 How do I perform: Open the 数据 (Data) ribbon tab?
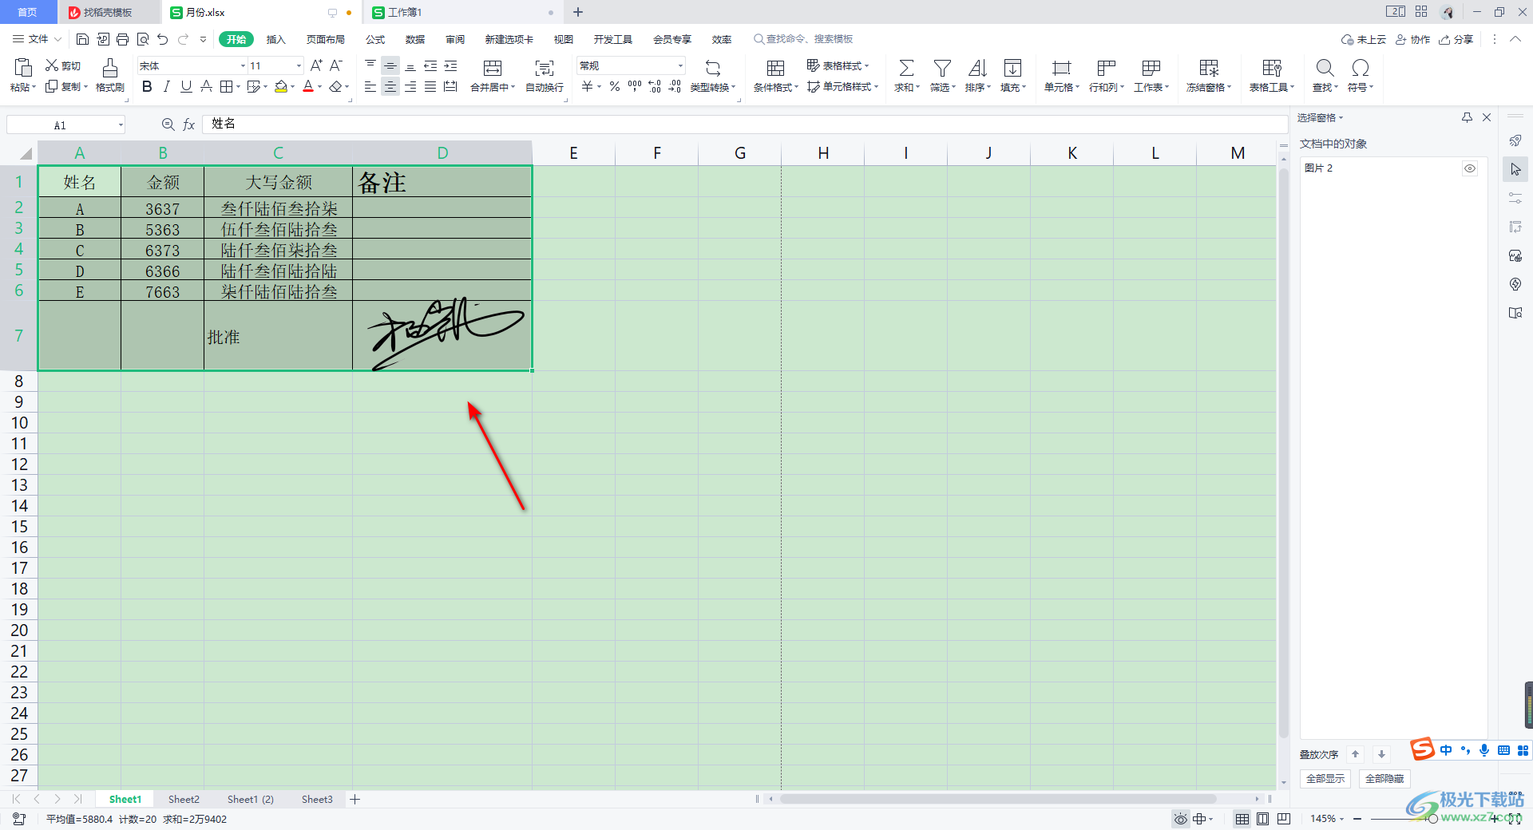pos(415,39)
